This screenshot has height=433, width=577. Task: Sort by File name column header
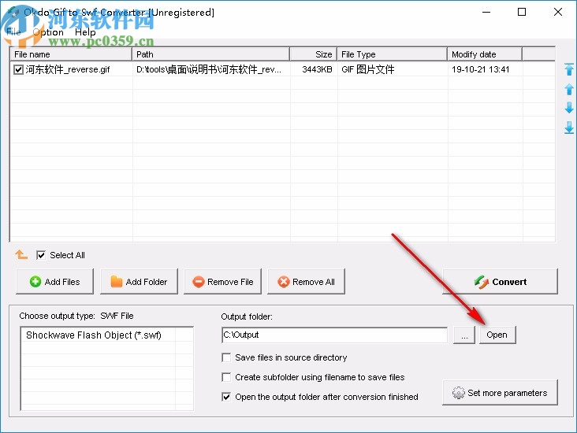pyautogui.click(x=71, y=54)
